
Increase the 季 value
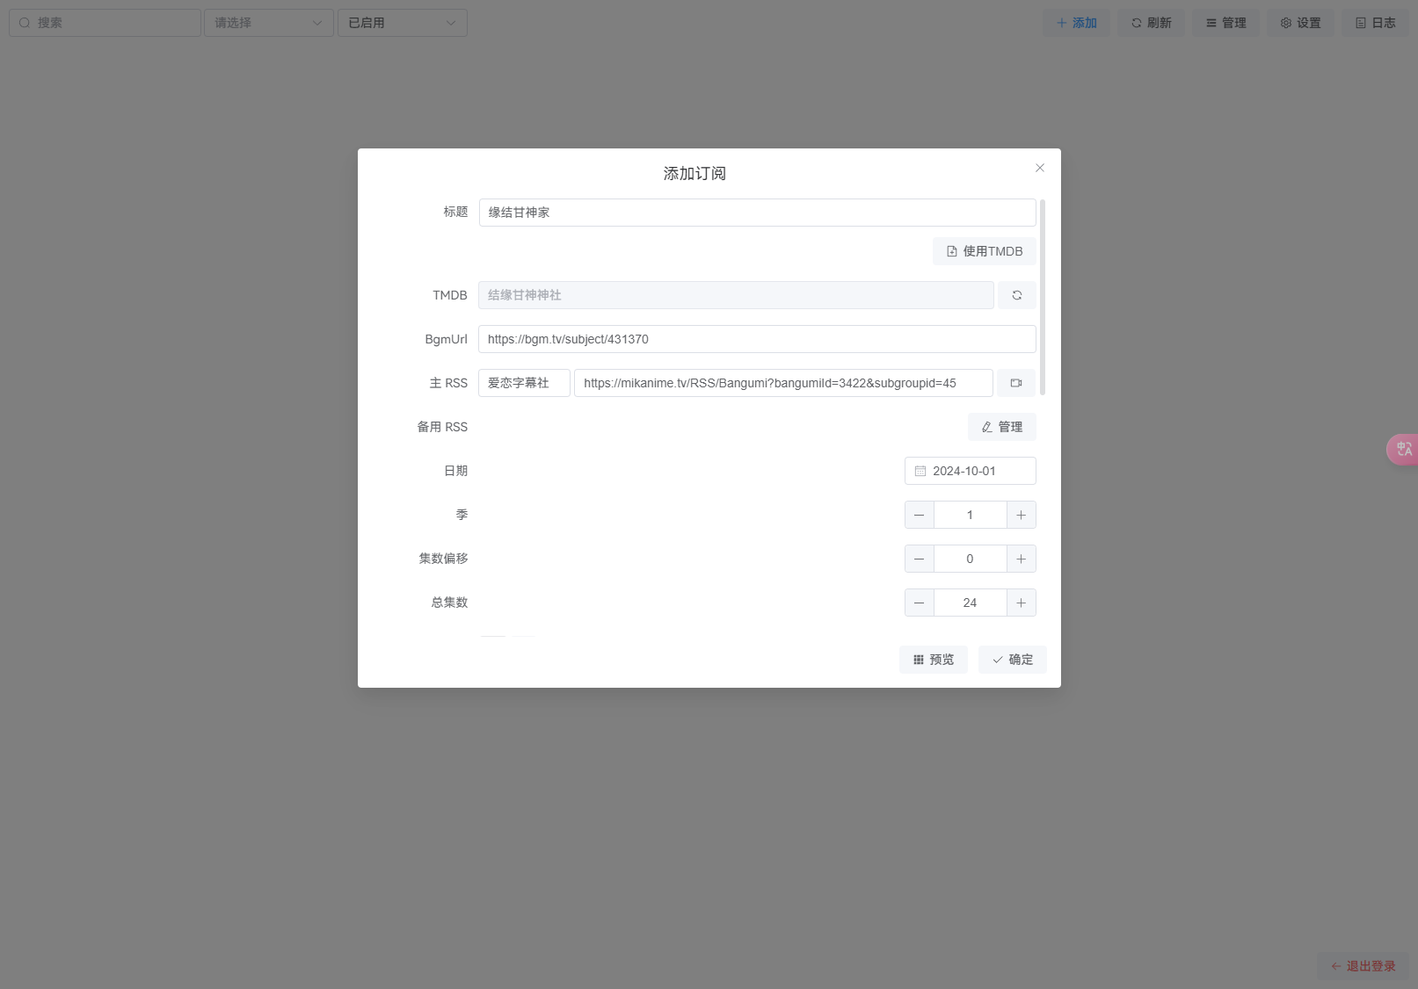coord(1022,515)
